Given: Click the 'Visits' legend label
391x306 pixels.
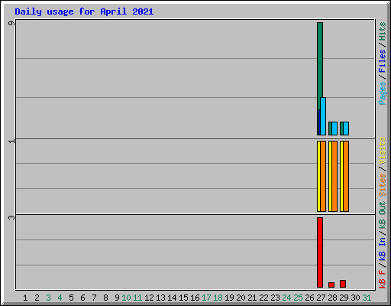Looking at the screenshot, I should [x=383, y=151].
